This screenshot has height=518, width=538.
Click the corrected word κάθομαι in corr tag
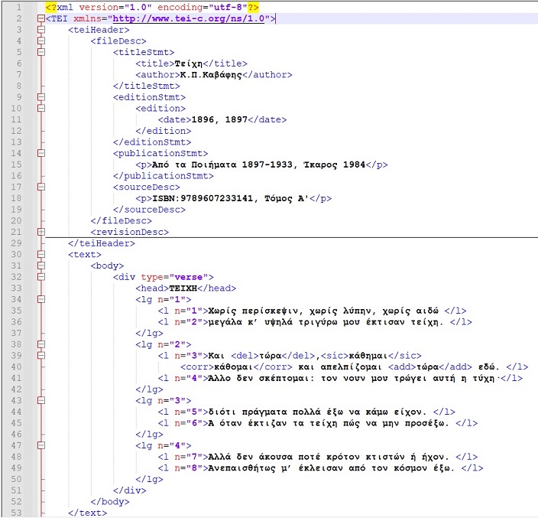233,367
